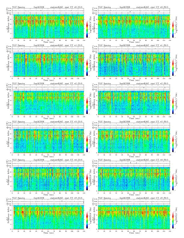
Task: Select the spectrogram starting UT 5:20:0
Action: click(48, 217)
